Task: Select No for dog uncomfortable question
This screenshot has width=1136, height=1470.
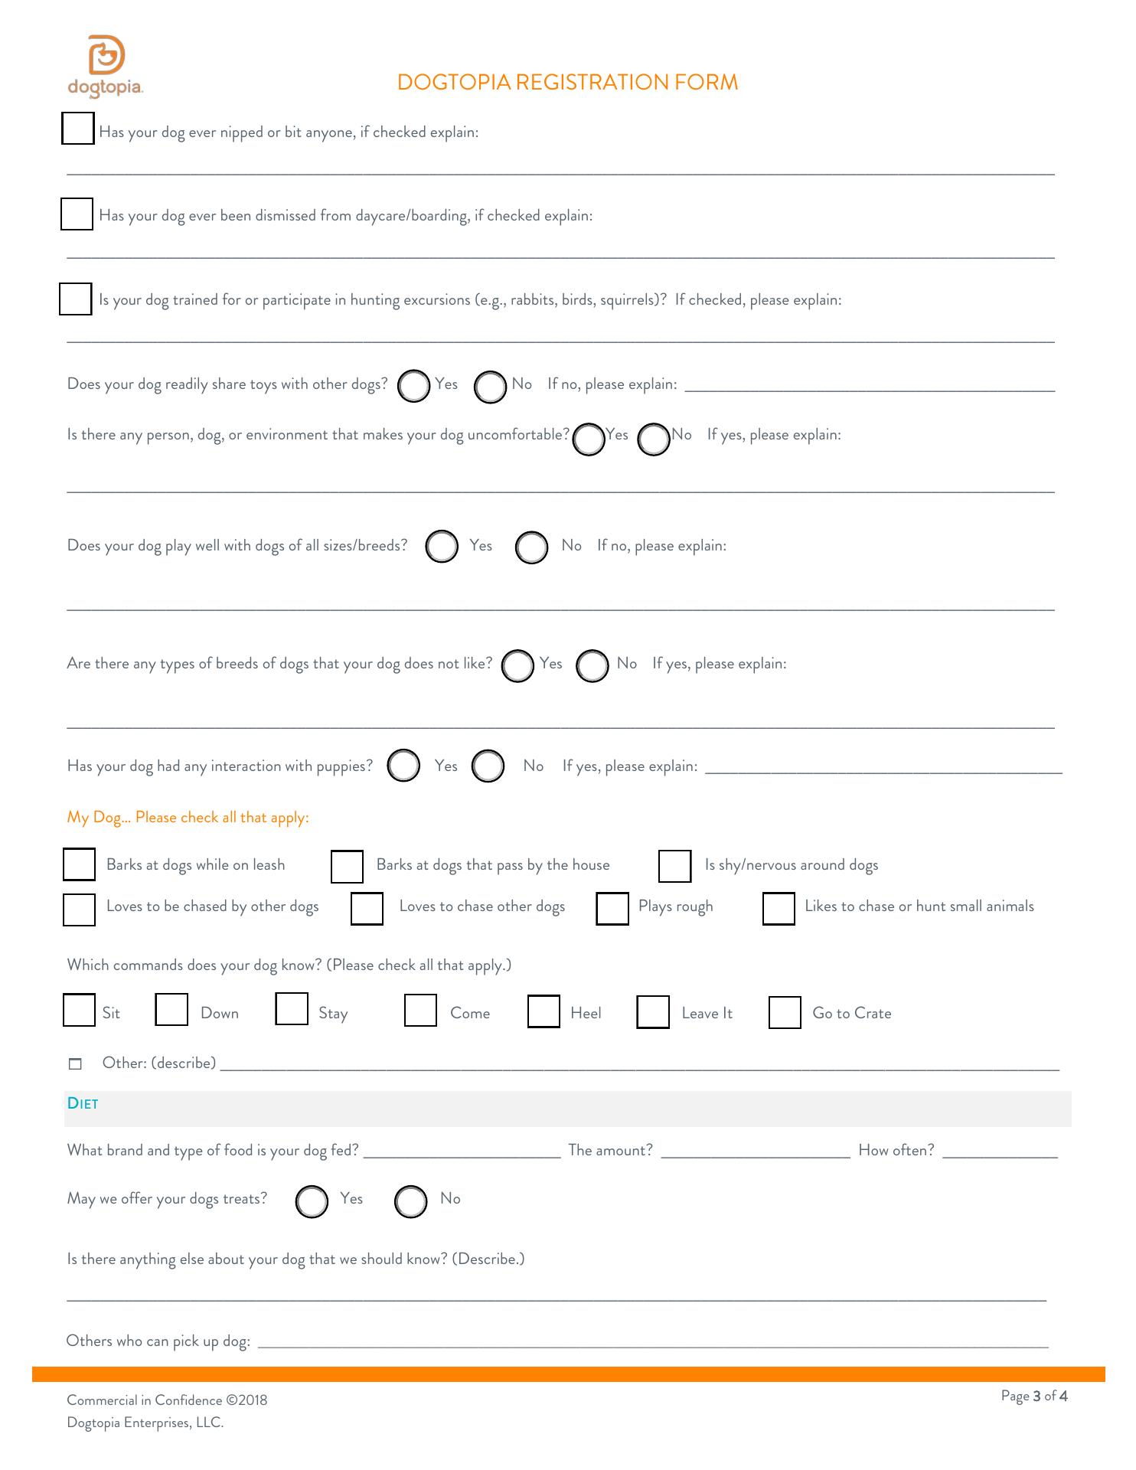Action: click(x=654, y=439)
